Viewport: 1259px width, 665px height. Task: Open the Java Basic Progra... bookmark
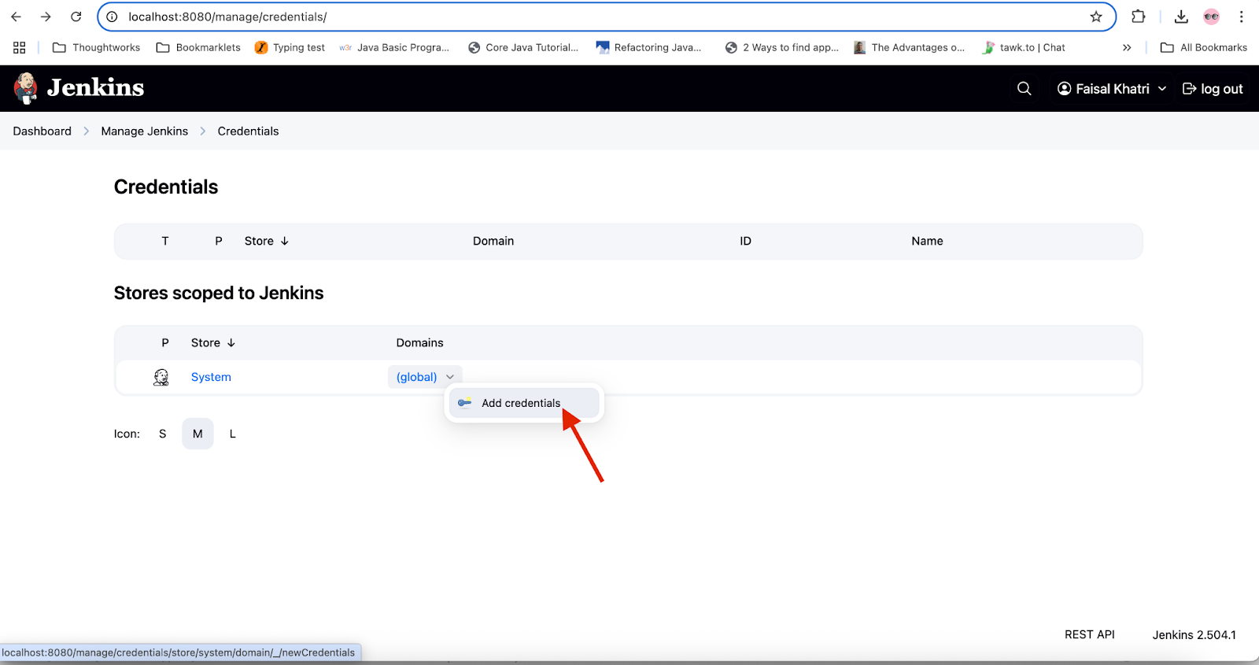[394, 47]
